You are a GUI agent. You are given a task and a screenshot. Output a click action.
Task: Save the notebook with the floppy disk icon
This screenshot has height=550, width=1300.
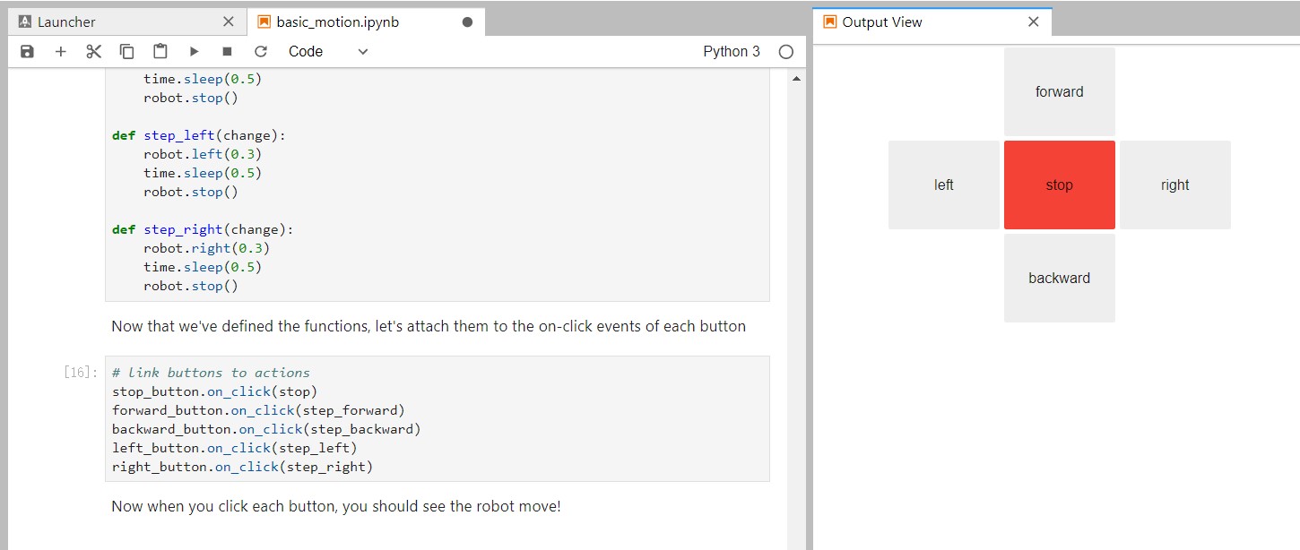(27, 52)
